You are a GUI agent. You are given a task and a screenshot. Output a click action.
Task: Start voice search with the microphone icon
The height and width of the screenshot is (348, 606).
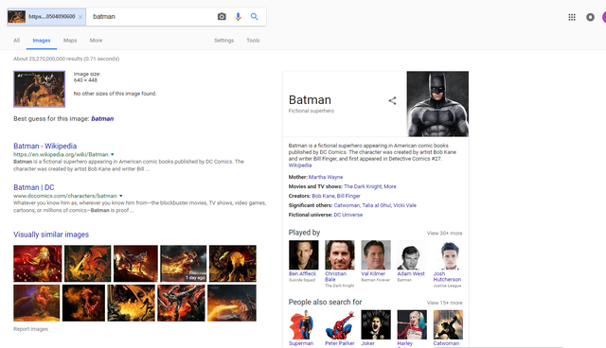click(x=238, y=17)
